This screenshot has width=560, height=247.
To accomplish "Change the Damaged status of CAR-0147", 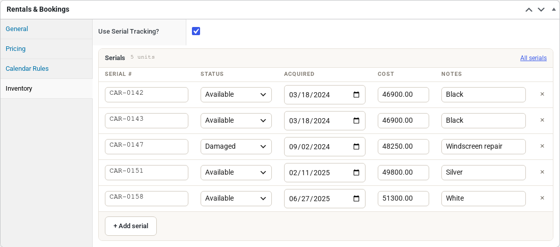I will coord(236,147).
